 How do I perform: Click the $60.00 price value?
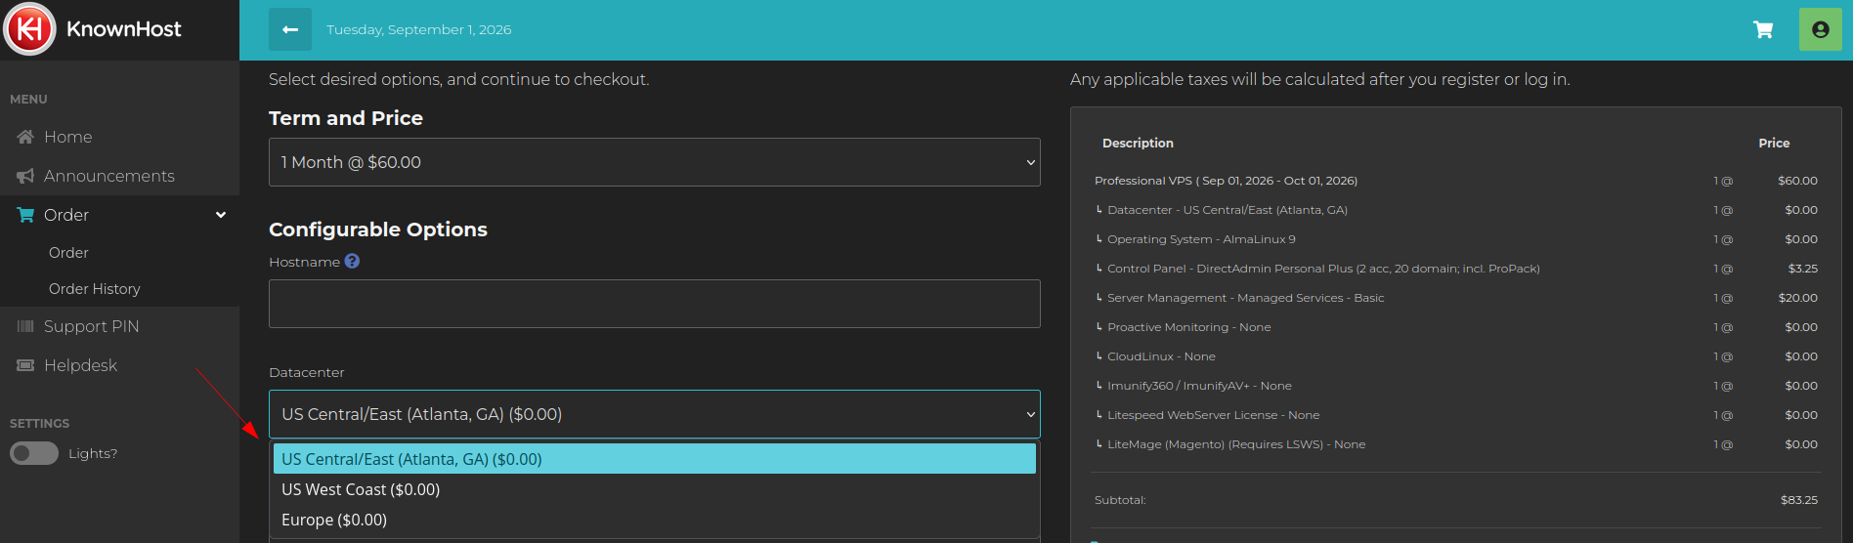pos(1797,181)
